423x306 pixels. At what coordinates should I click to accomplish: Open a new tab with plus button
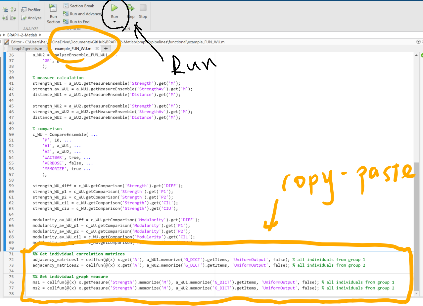pos(106,49)
